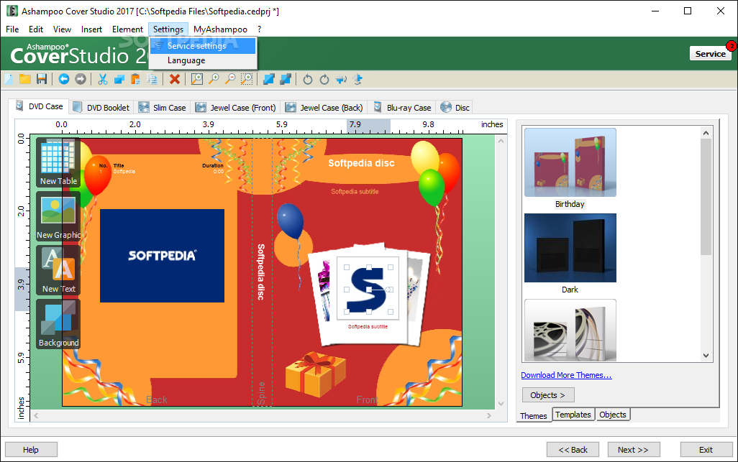Screen dimensions: 738x462
Task: Click the flip horizontal icon
Action: point(341,79)
